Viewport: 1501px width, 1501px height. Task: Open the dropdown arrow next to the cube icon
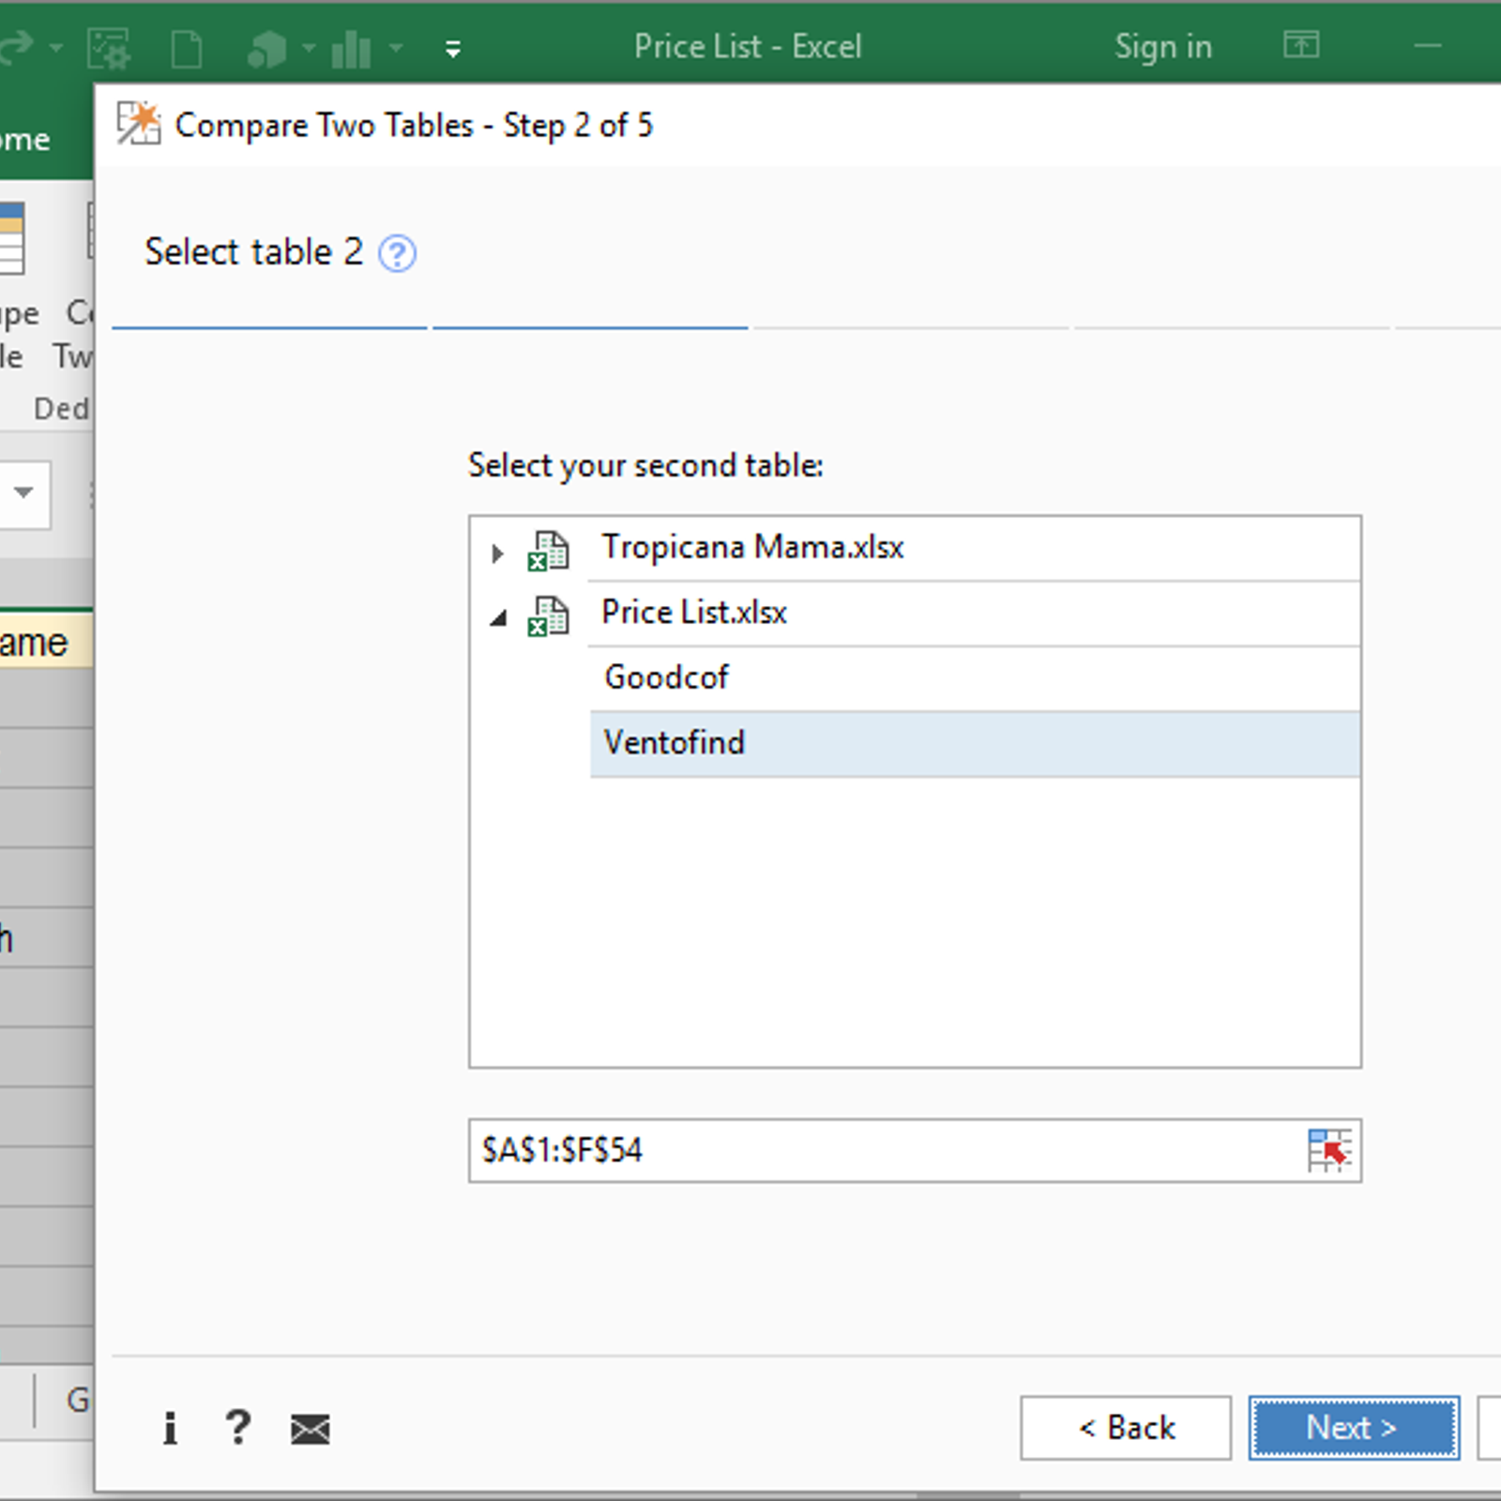(x=309, y=47)
